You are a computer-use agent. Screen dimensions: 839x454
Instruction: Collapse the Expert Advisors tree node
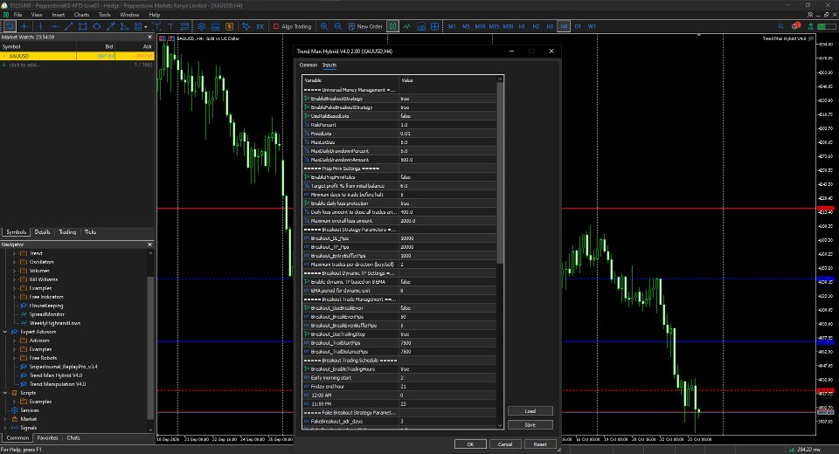tap(5, 332)
